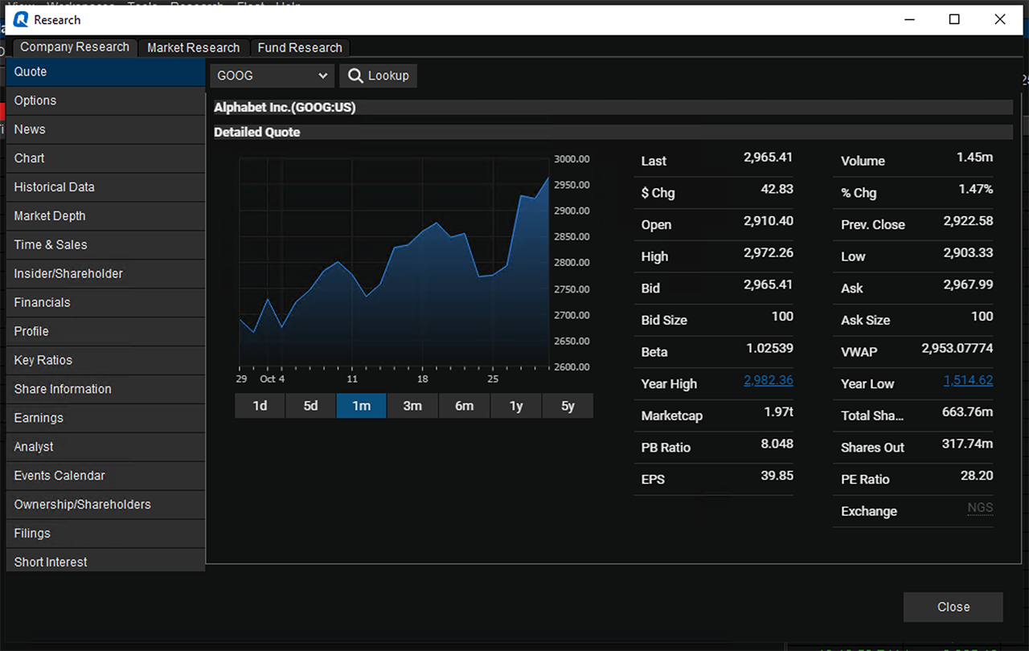Click the Ask value 2,967.99
Viewport: 1029px width, 651px height.
click(969, 285)
